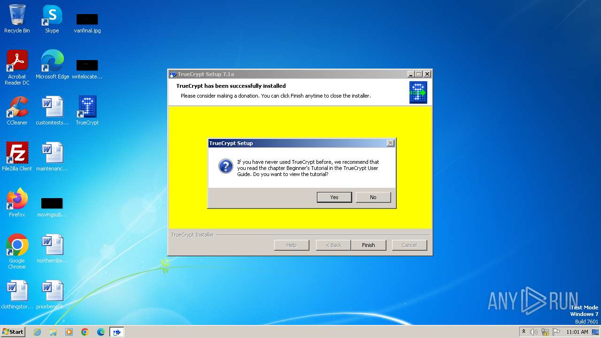Image resolution: width=601 pixels, height=338 pixels.
Task: Open the priorbenefit Word document
Action: (52, 294)
